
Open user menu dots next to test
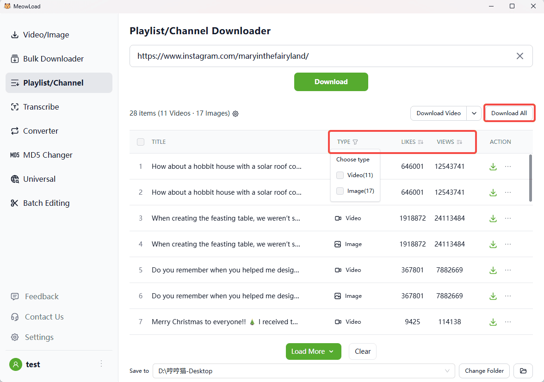101,364
